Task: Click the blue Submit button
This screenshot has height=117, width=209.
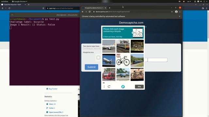Action: (x=91, y=67)
